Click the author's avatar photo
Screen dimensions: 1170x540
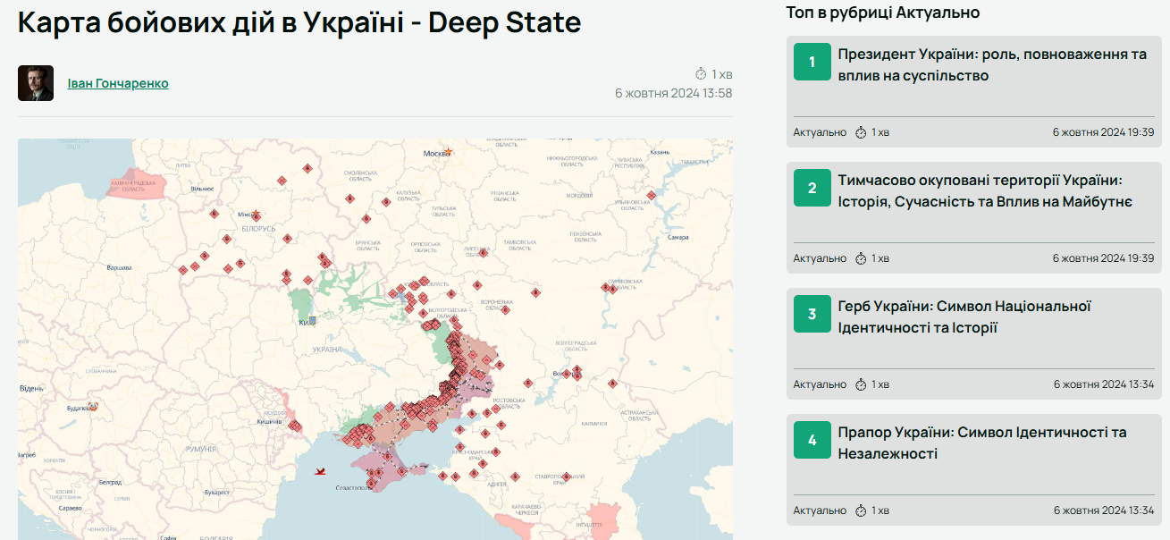point(36,83)
